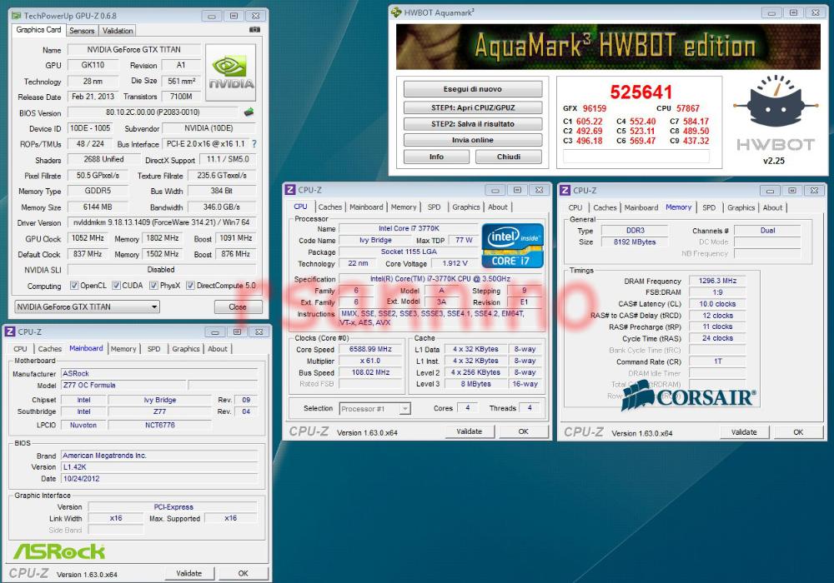The width and height of the screenshot is (834, 583).
Task: Click the motherboard model Z77 OC Formula
Action: (x=123, y=385)
